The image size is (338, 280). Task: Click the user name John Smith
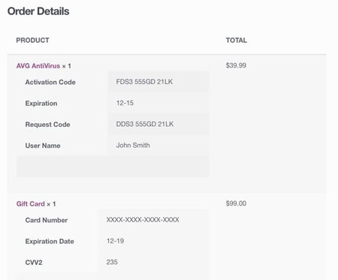[x=133, y=145]
